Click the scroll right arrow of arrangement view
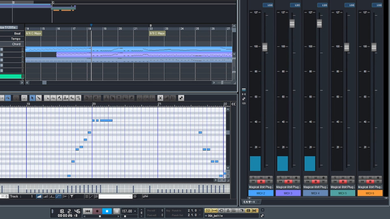The width and height of the screenshot is (390, 219). point(214,83)
